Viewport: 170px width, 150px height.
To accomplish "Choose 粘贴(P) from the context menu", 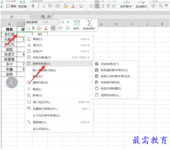I will pyautogui.click(x=59, y=51).
